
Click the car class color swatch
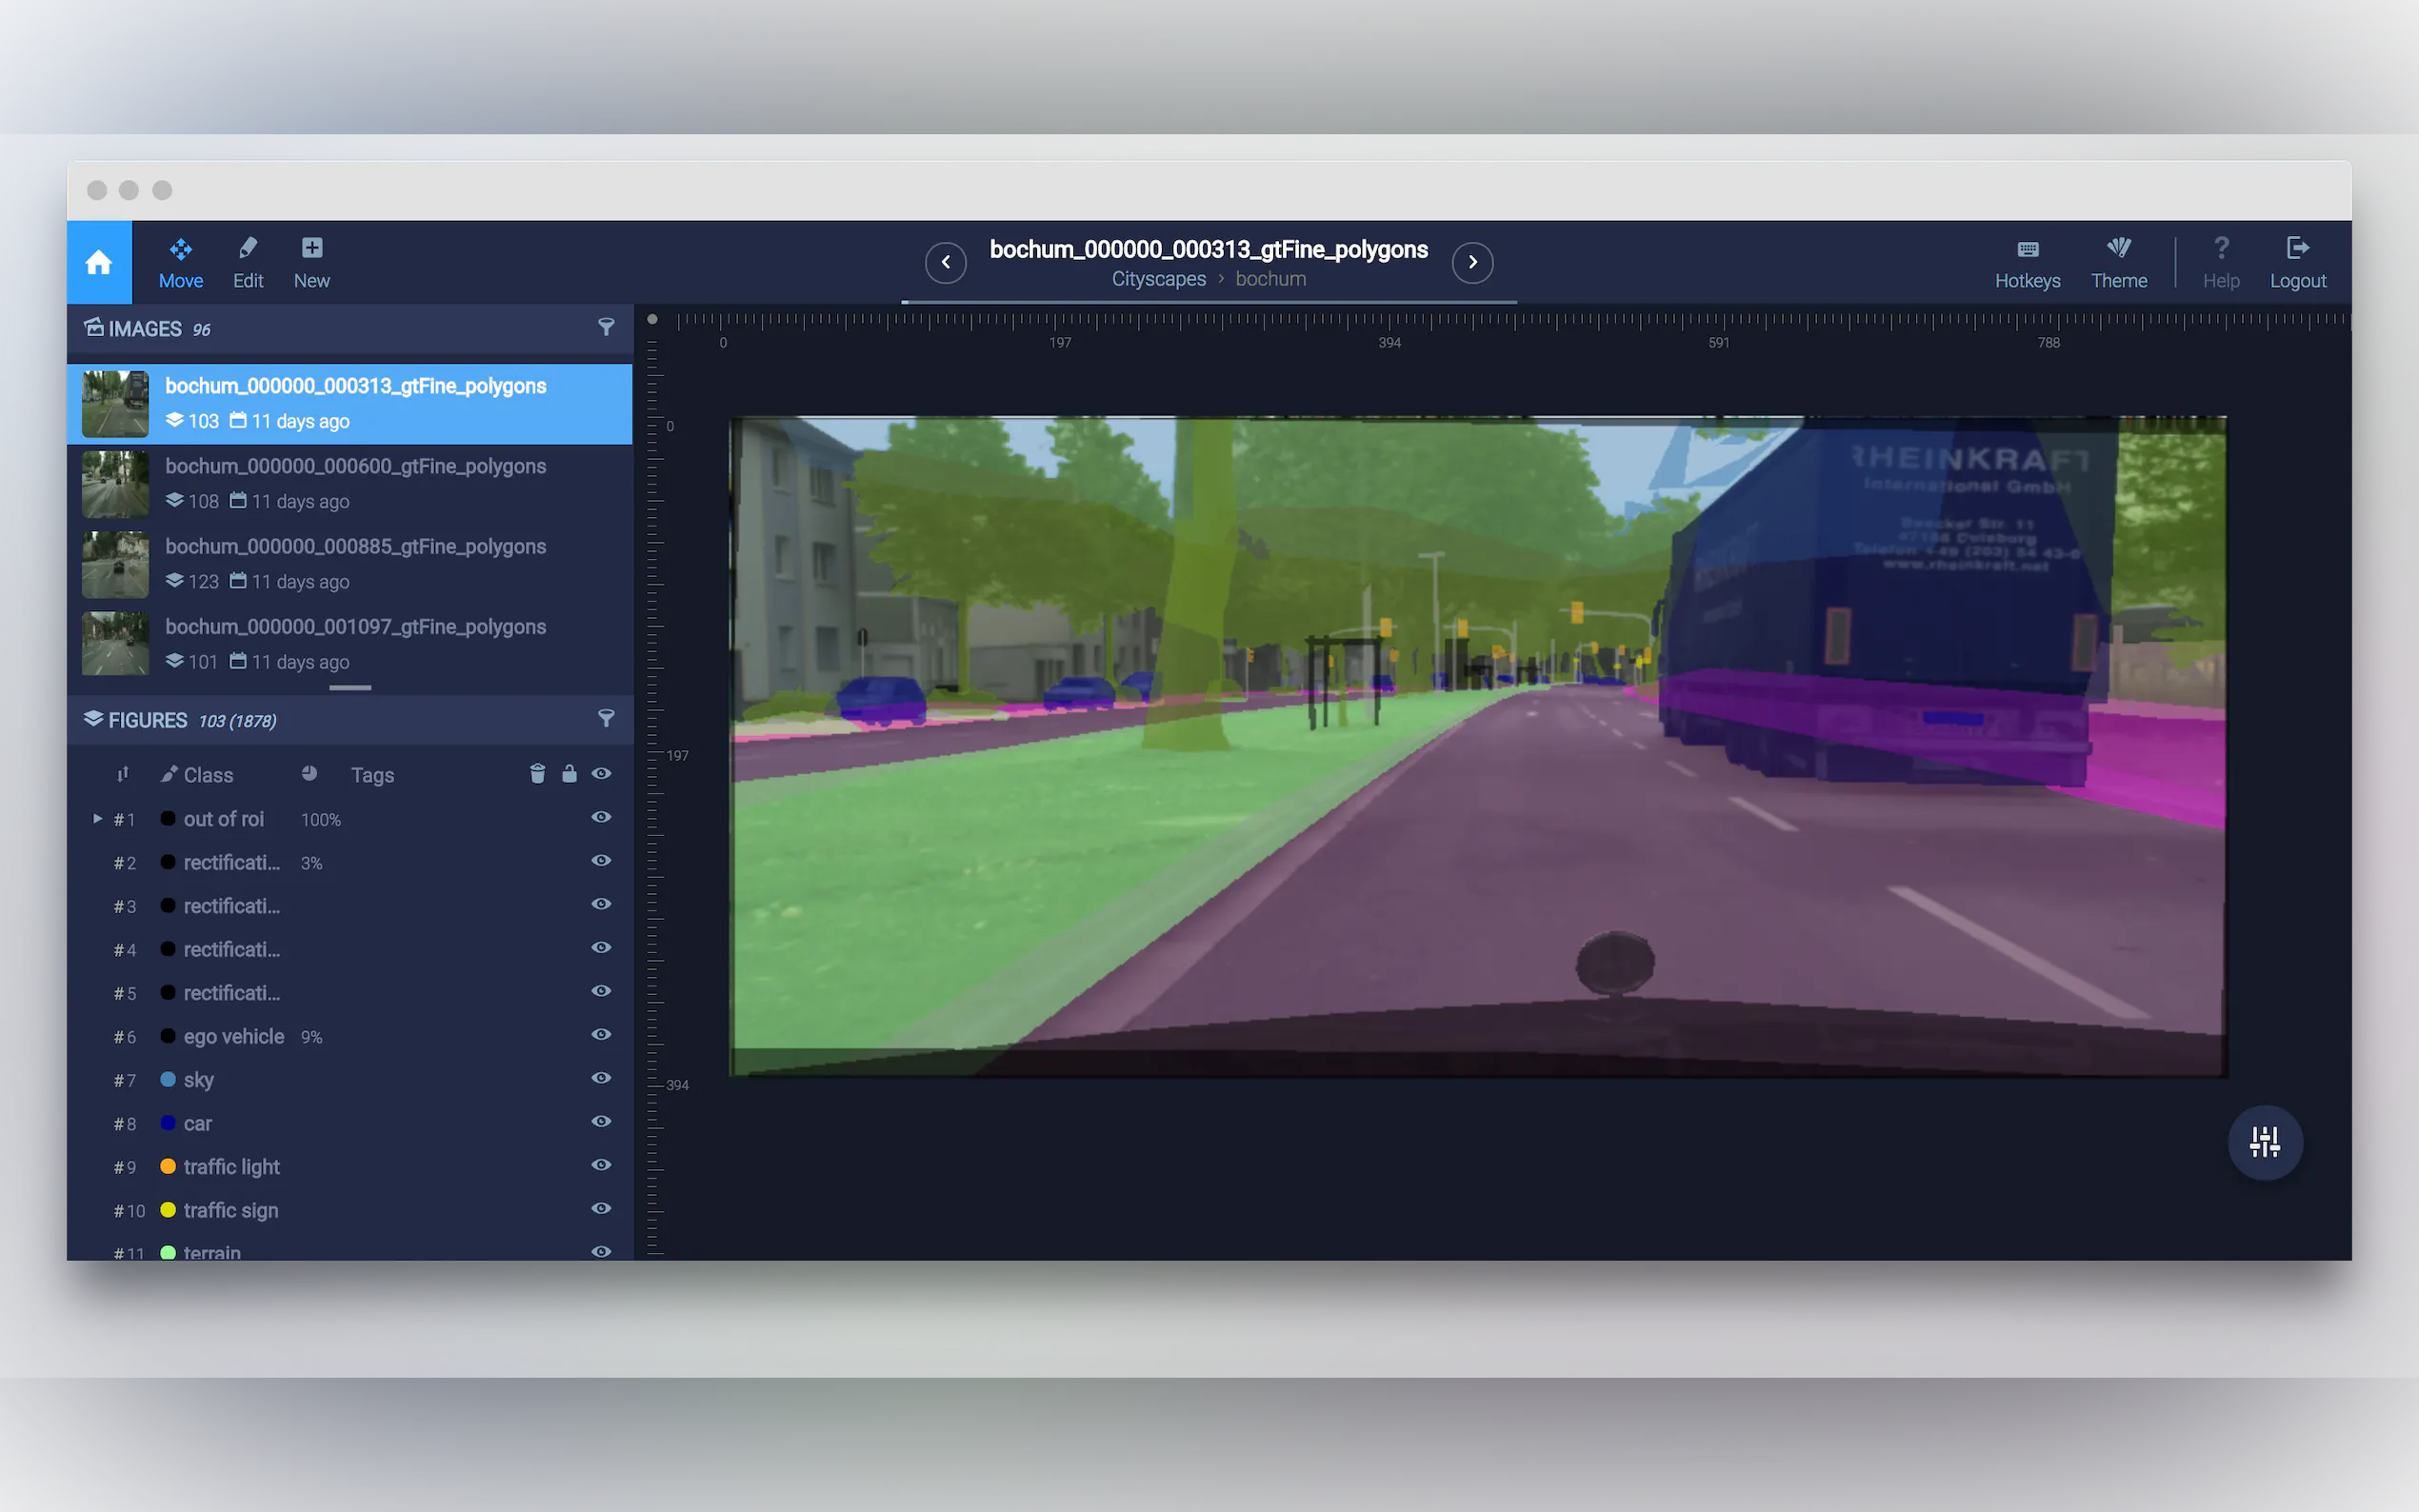click(x=168, y=1123)
